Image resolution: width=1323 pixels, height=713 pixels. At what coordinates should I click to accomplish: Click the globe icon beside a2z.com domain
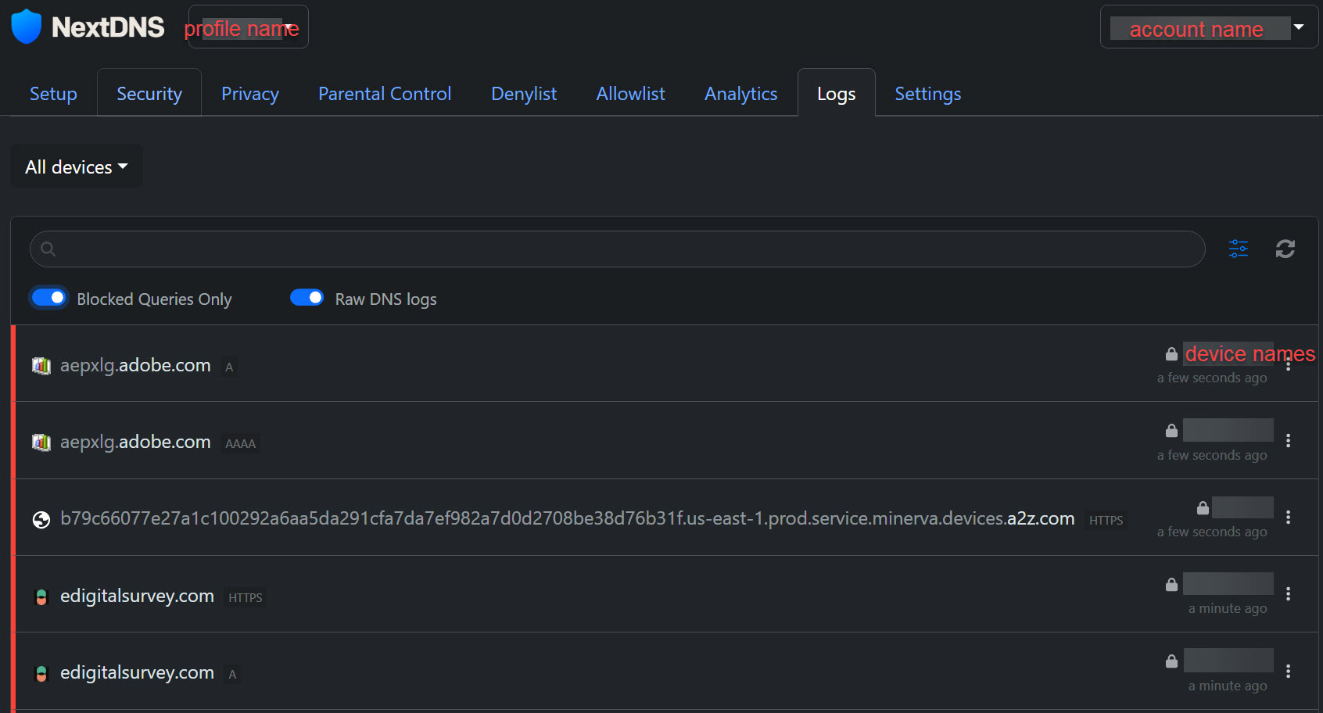pos(41,519)
